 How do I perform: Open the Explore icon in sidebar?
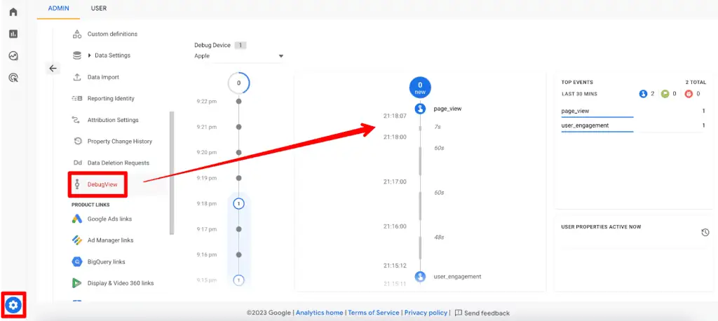click(x=13, y=56)
